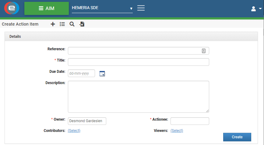This screenshot has width=264, height=145.
Task: Click the red and blue 'e' logo
Action: click(x=12, y=8)
